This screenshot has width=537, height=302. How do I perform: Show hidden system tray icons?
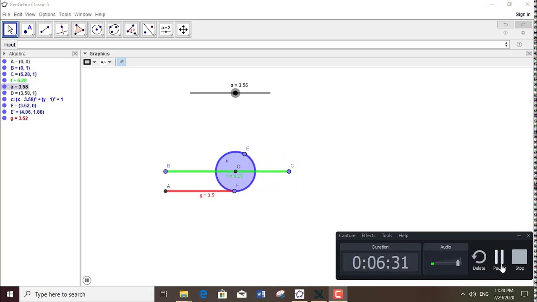click(463, 294)
